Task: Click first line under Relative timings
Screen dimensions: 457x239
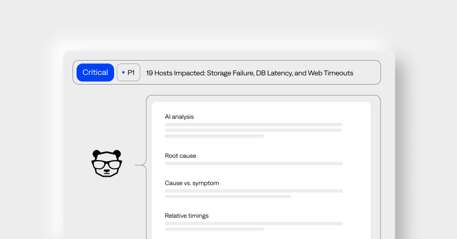Action: coord(254,224)
